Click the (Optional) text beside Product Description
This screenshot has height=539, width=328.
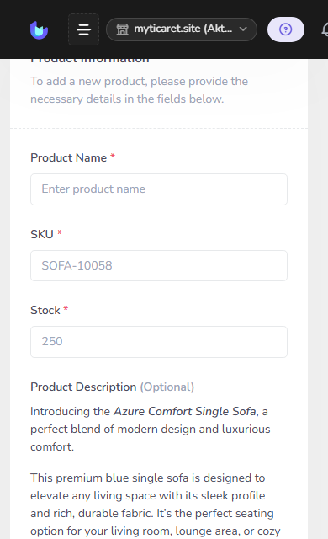[167, 387]
